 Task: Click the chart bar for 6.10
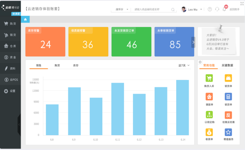point(96,116)
